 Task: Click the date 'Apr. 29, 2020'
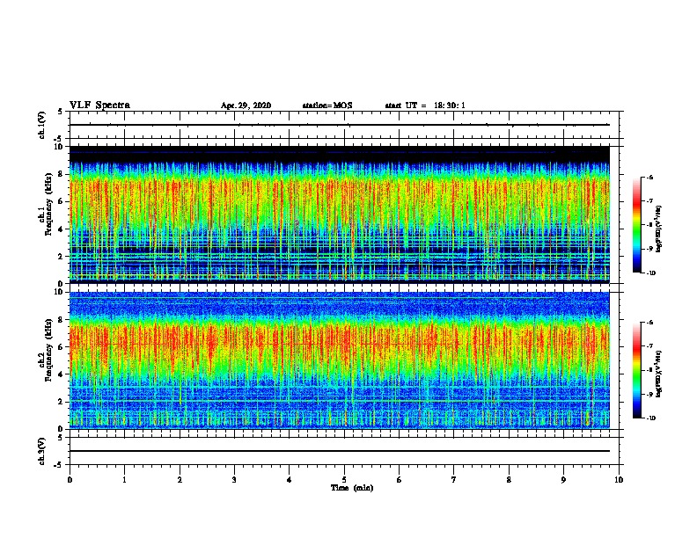[x=246, y=105]
